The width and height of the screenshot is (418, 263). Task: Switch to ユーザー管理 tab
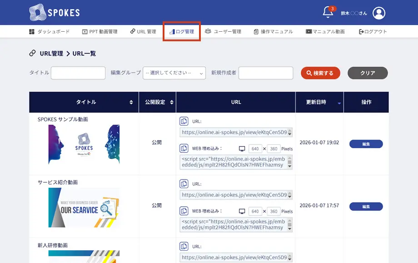click(223, 32)
